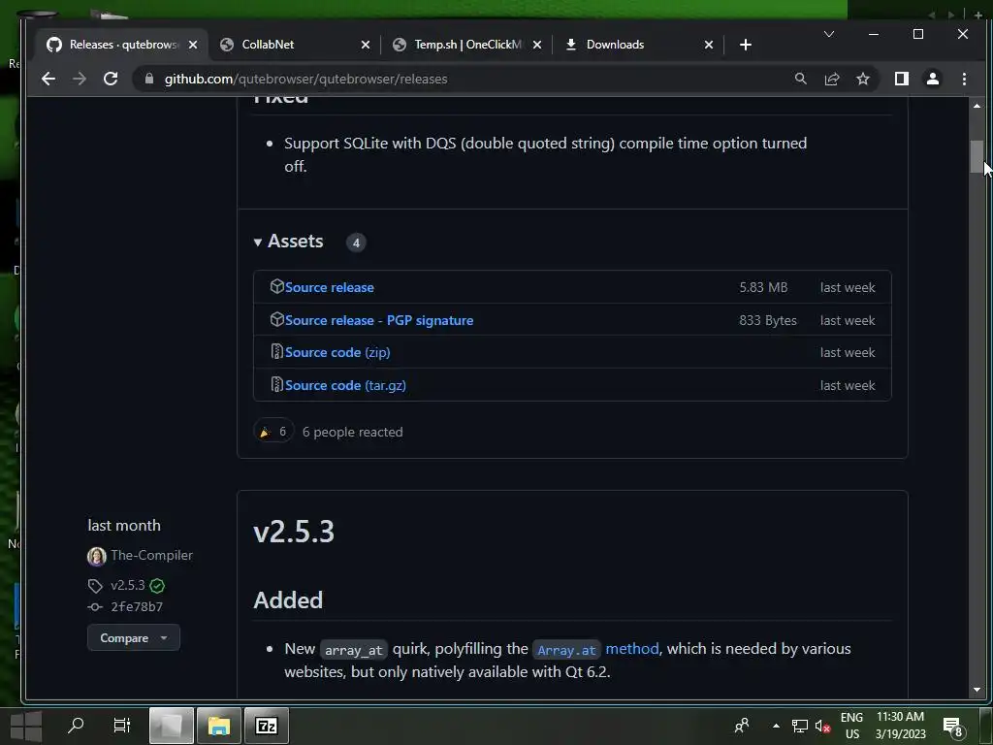Screen dimensions: 993x745
Task: Go back using the browser back arrow
Action: (48, 79)
